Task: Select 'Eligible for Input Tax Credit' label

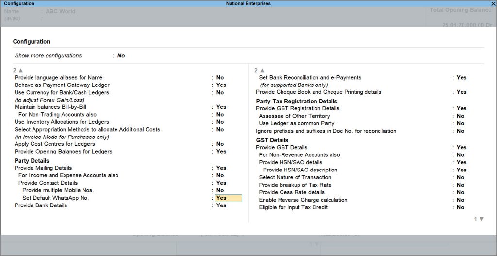Action: click(x=293, y=207)
